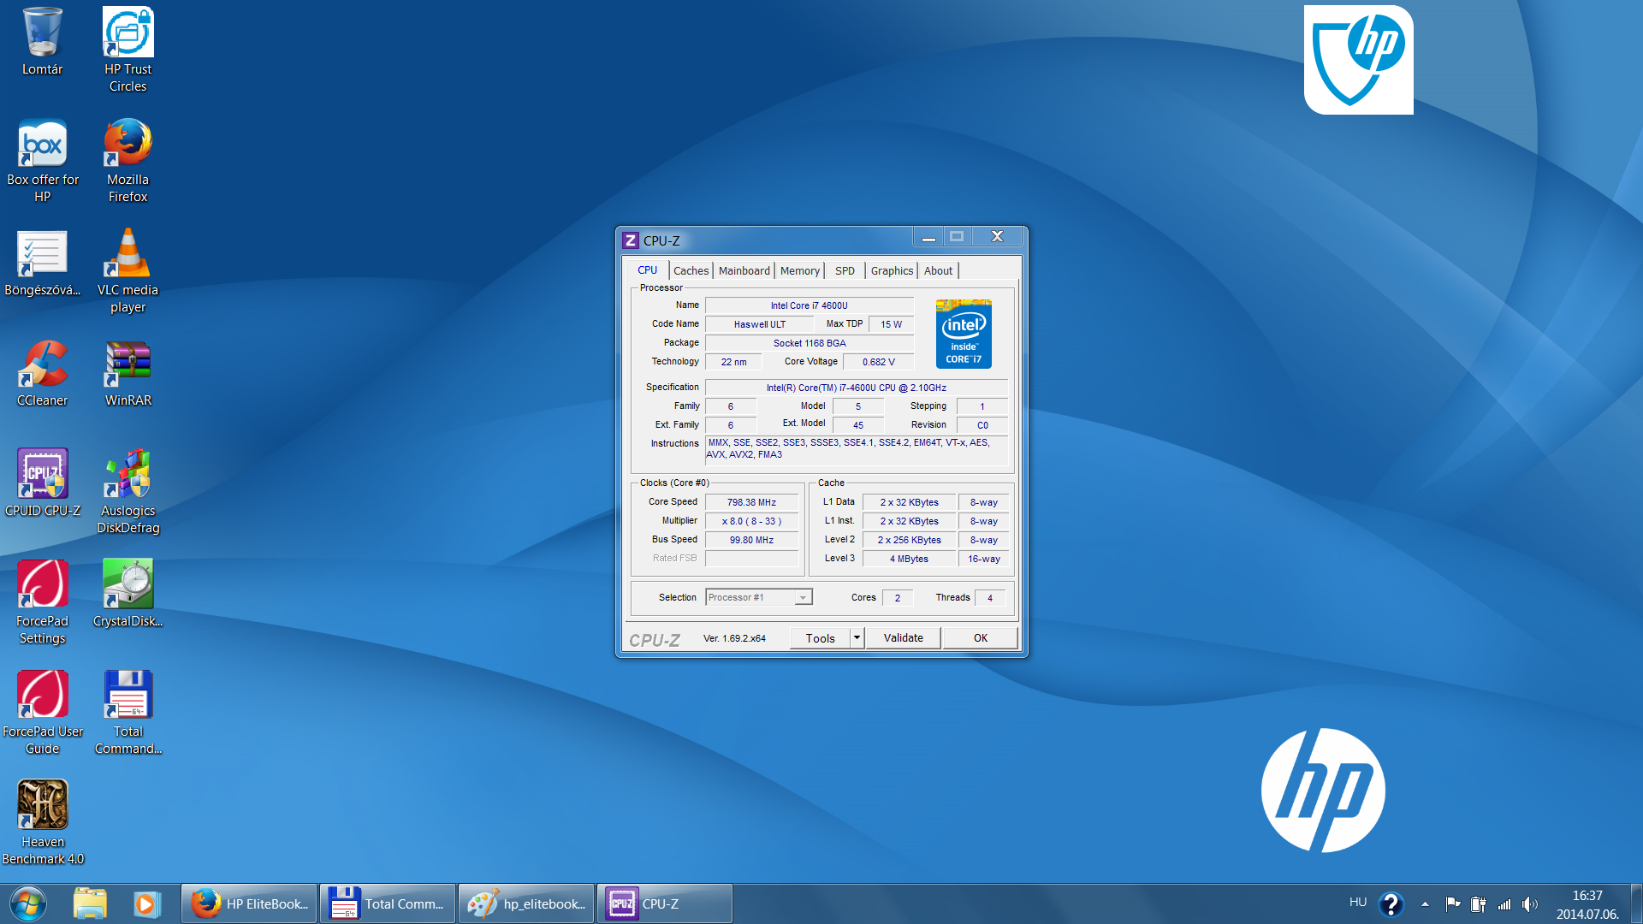Expand the Tools dropdown arrow
This screenshot has height=924, width=1643.
click(856, 637)
